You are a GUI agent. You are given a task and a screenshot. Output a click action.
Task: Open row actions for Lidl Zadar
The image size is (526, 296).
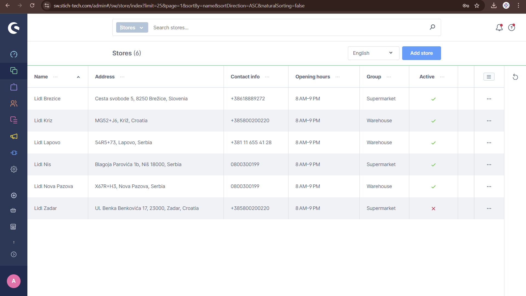tap(489, 208)
